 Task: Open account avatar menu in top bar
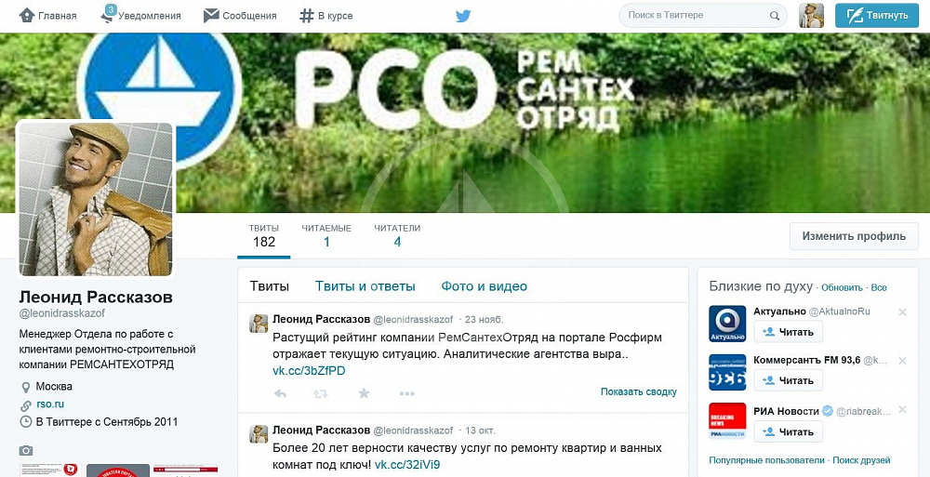pos(811,16)
